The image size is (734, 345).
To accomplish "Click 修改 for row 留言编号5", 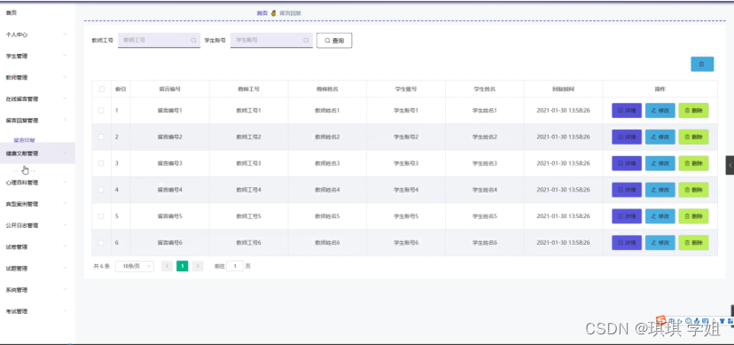I will pos(660,216).
